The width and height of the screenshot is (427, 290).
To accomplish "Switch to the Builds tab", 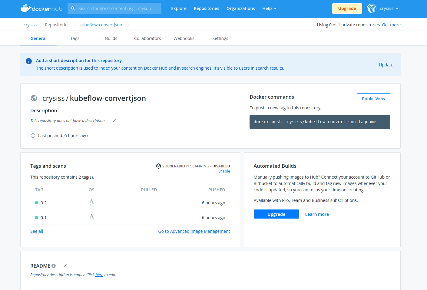I will click(x=111, y=38).
